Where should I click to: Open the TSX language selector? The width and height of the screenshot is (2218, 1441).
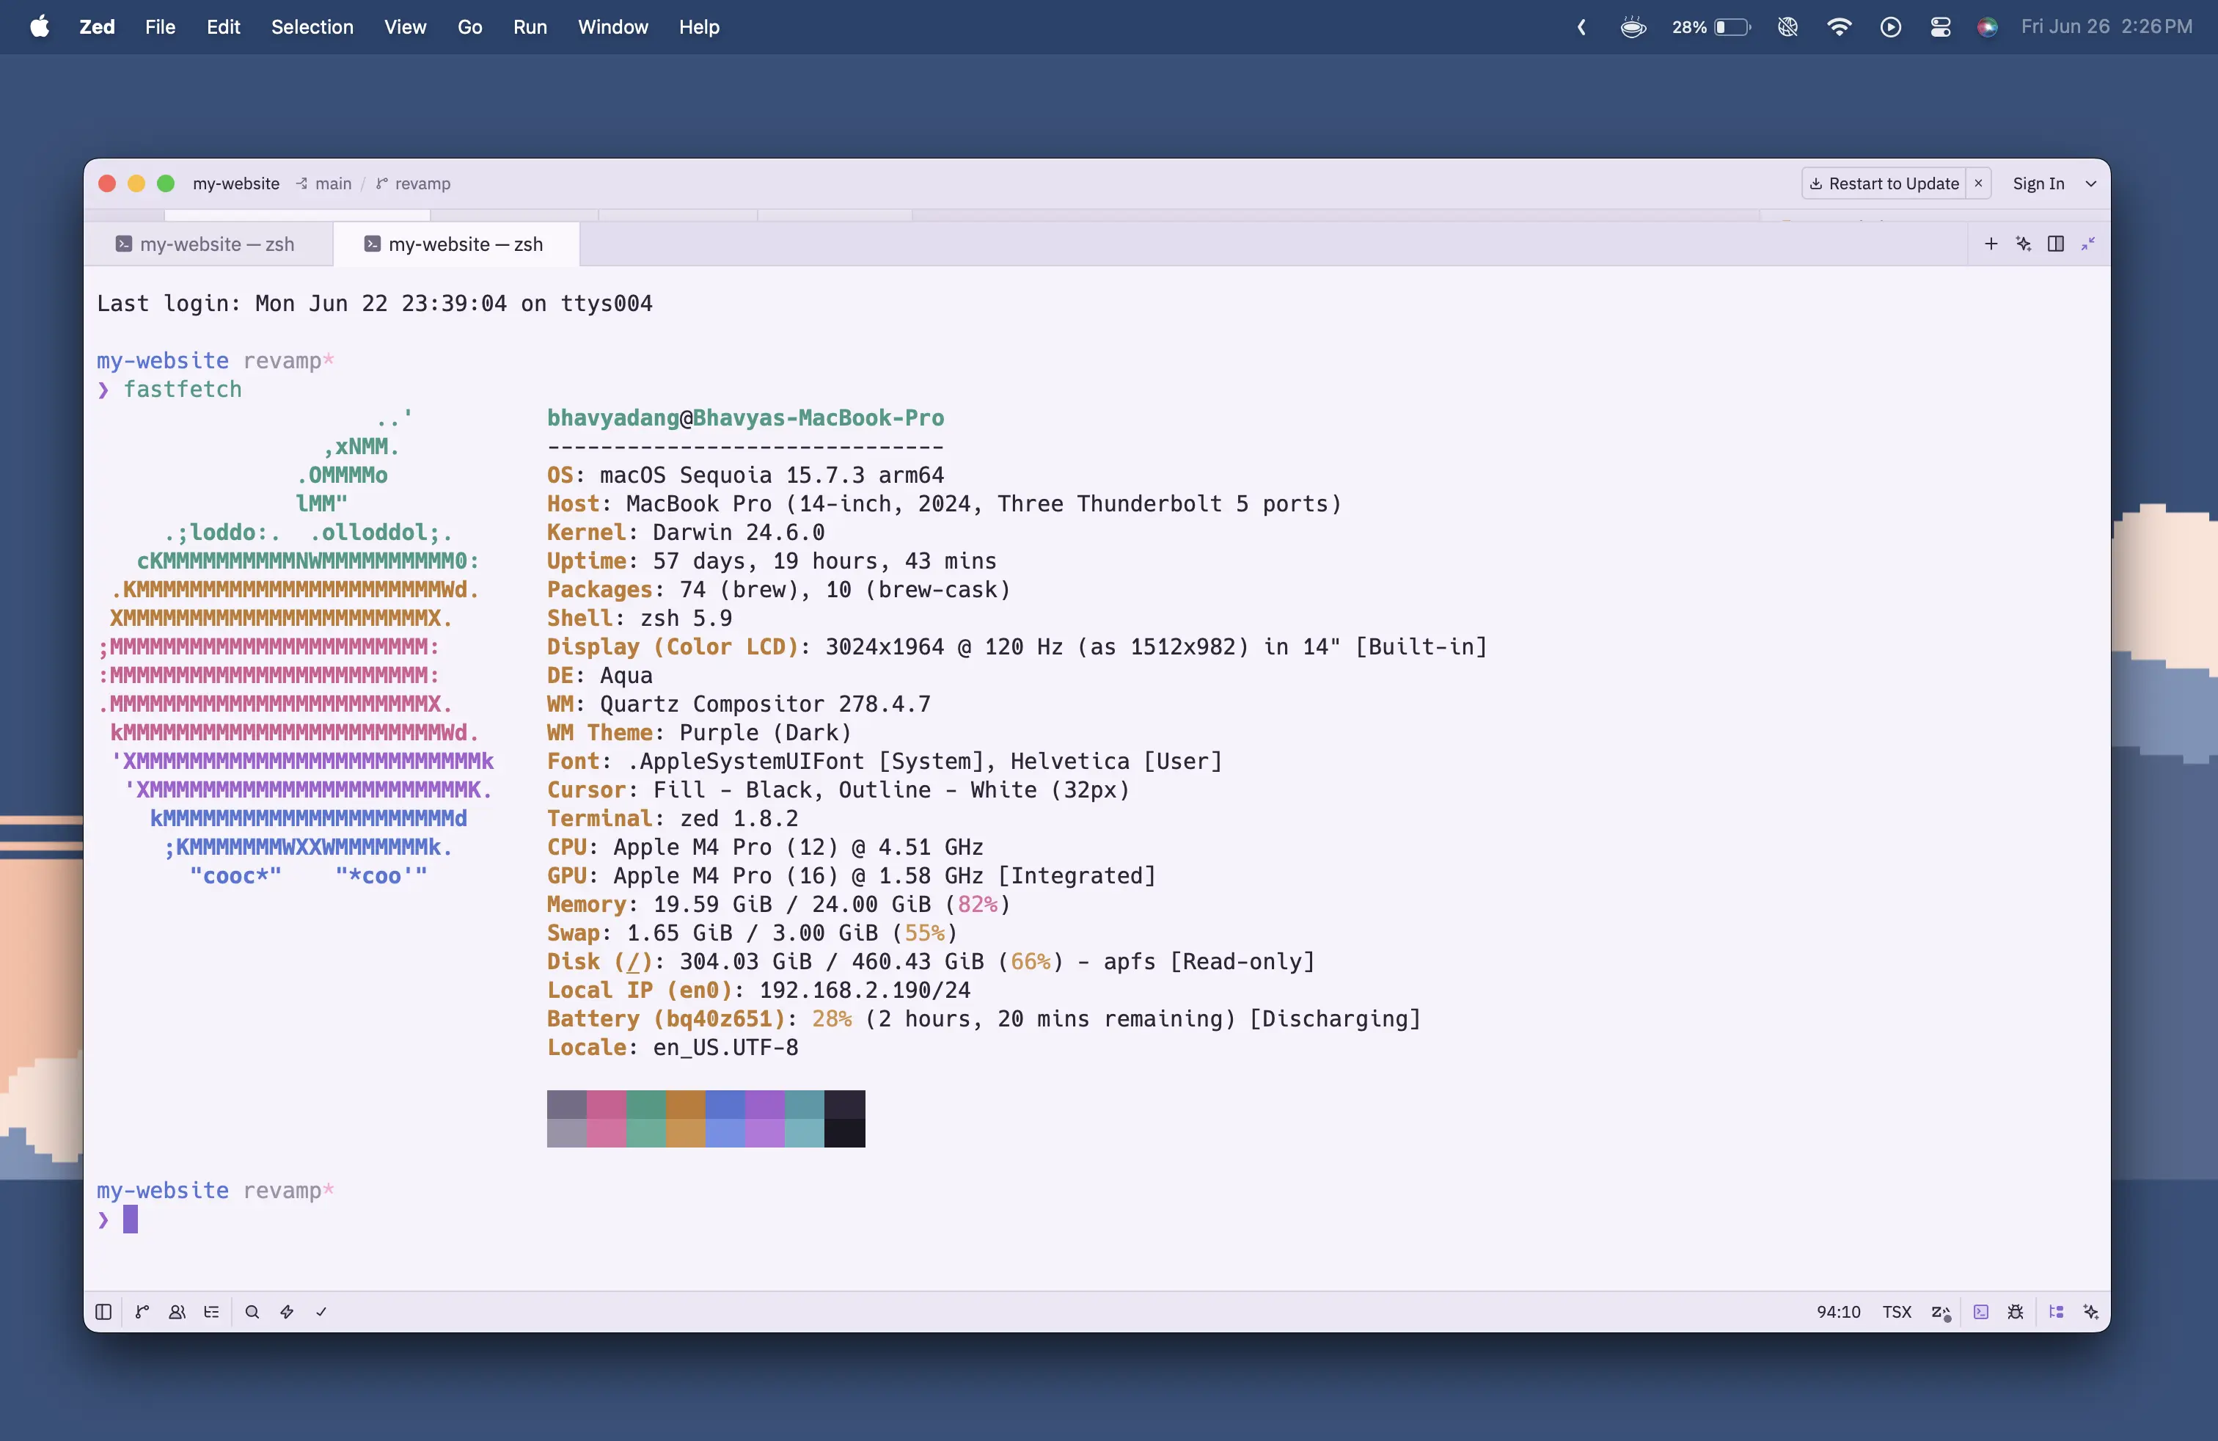pos(1897,1311)
